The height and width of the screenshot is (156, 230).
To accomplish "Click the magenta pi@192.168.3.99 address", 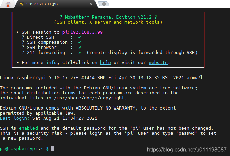I will [83, 32].
